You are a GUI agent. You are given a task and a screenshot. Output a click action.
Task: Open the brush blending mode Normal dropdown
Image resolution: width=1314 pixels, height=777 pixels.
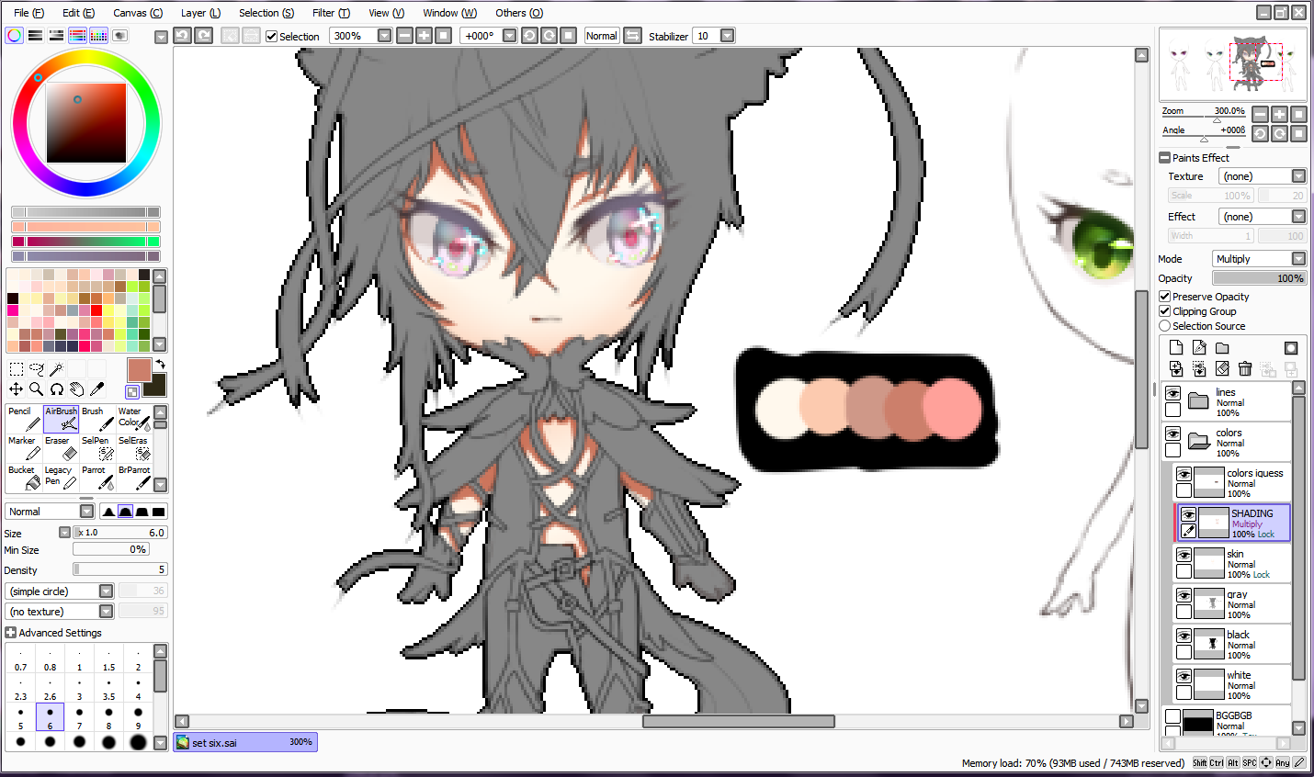[x=86, y=512]
